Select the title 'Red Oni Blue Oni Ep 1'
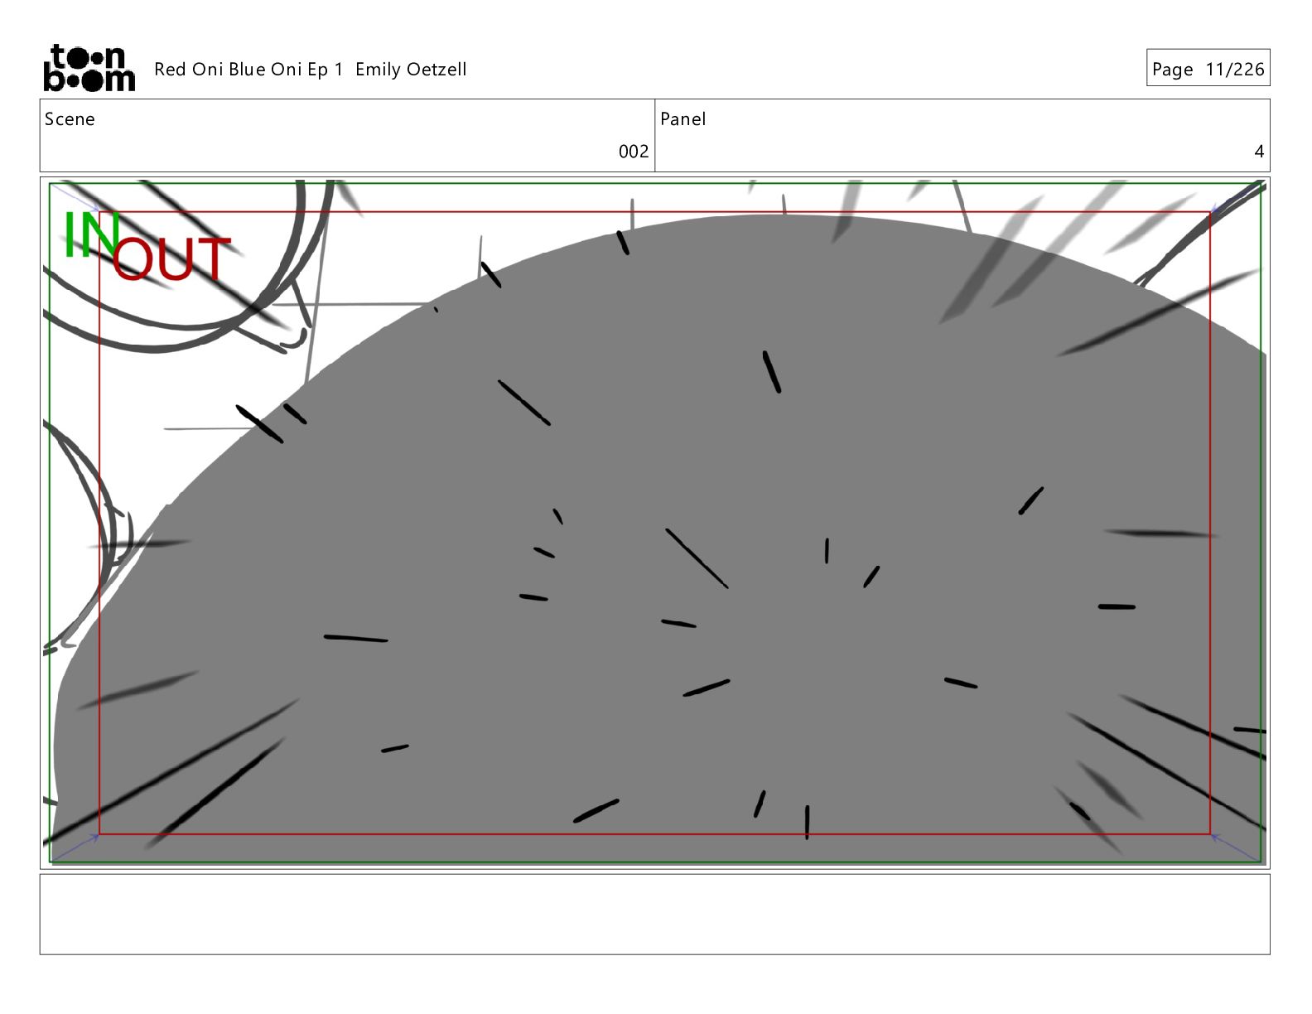This screenshot has height=1014, width=1312. coord(248,70)
